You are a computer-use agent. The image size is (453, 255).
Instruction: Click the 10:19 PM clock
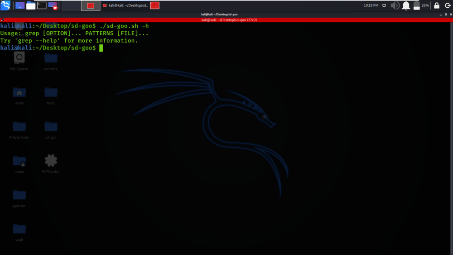(x=371, y=5)
